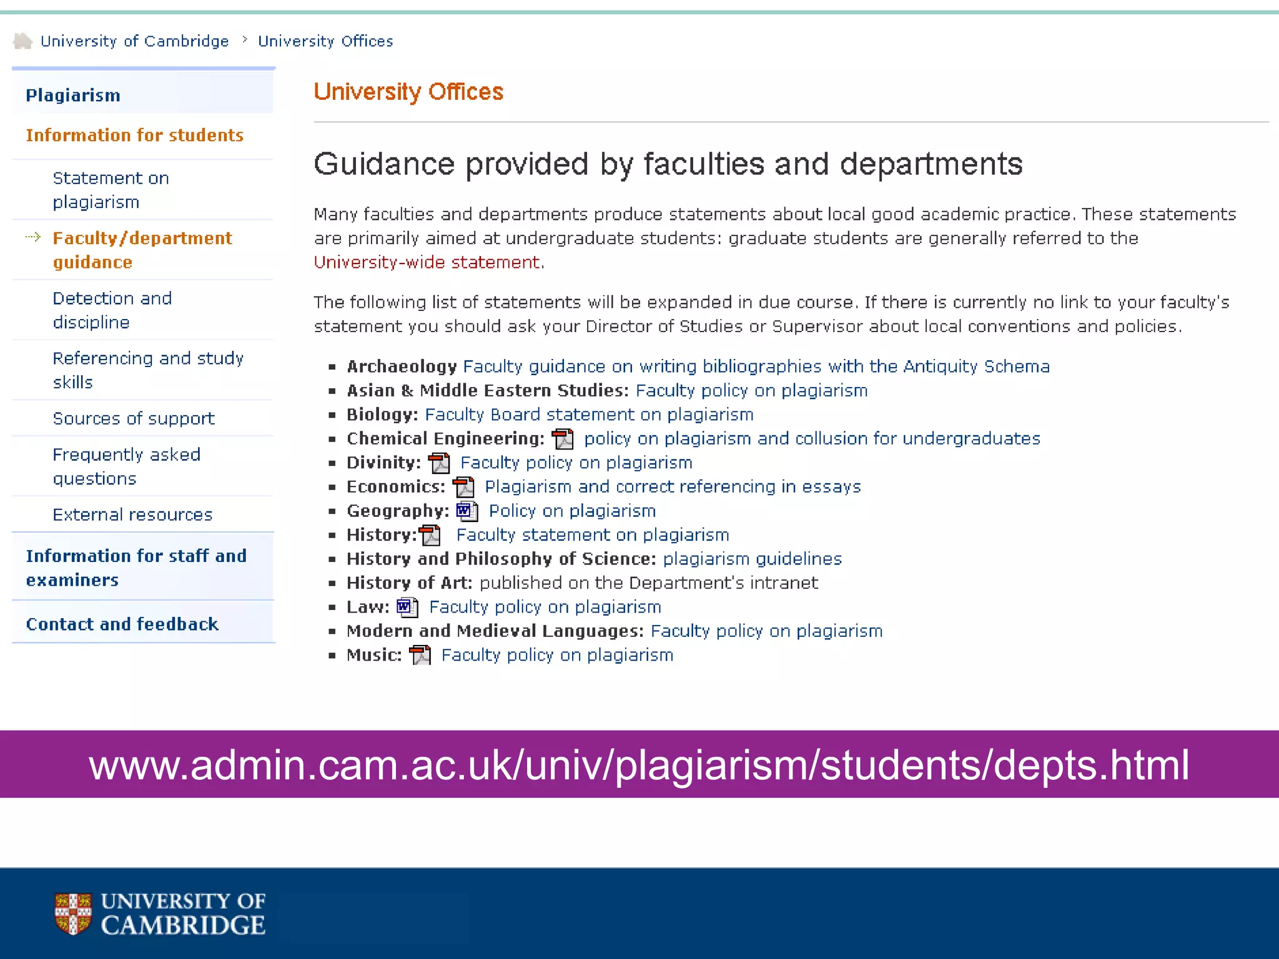
Task: Click the University of Cambridge crest logo
Action: click(73, 913)
